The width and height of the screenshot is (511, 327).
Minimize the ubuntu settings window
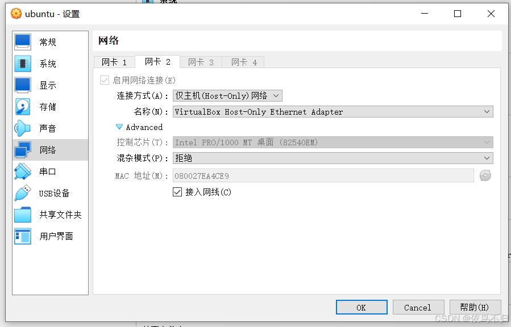pos(424,14)
